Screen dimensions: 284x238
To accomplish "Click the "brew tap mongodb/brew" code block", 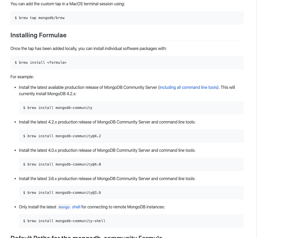I will 127,18.
